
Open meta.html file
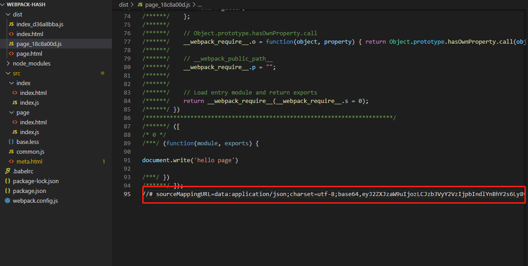click(29, 161)
